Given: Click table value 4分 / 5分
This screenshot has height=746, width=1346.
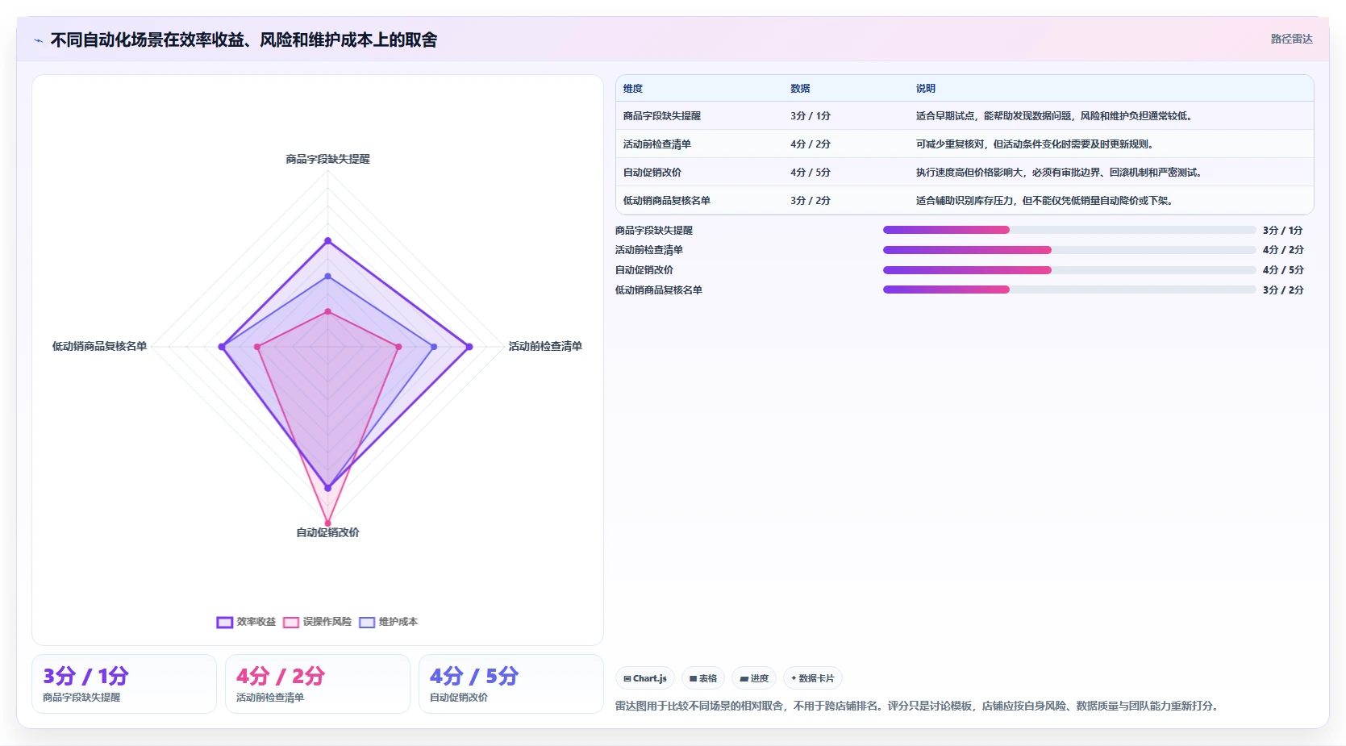Looking at the screenshot, I should tap(811, 173).
